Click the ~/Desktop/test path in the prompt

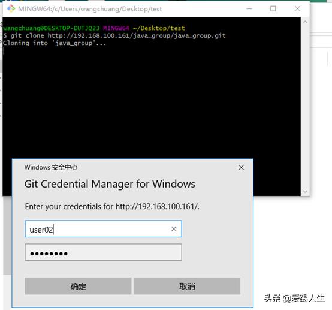159,28
